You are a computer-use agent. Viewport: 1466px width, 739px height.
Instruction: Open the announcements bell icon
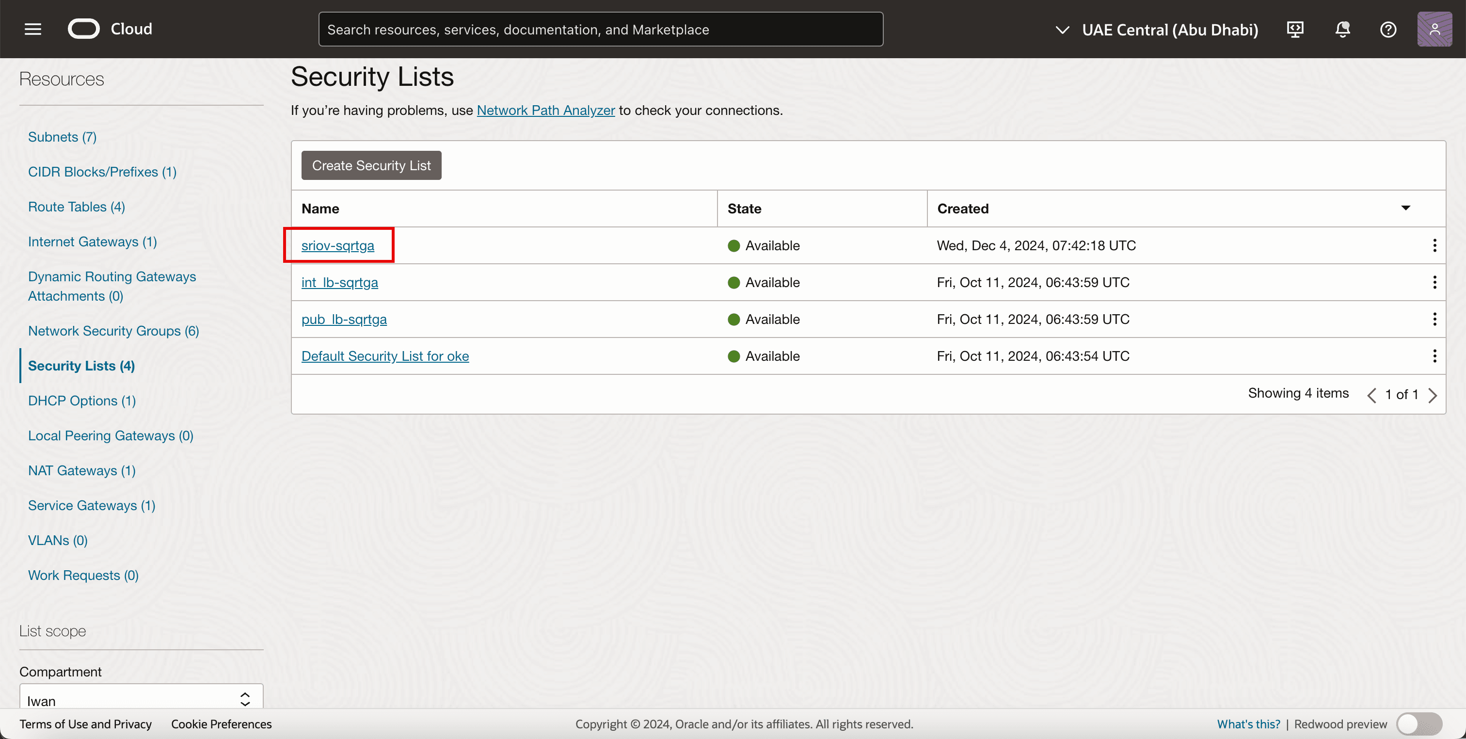pyautogui.click(x=1342, y=29)
